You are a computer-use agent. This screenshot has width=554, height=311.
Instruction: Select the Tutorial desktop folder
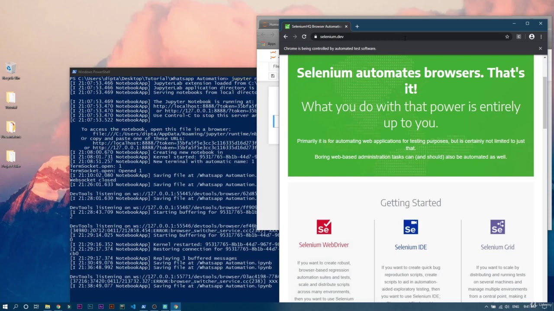tap(11, 101)
